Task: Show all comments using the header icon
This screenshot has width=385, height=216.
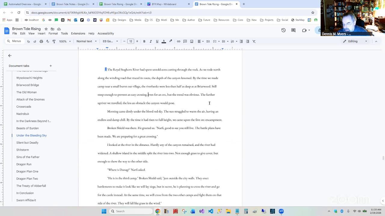Action: coord(293,30)
